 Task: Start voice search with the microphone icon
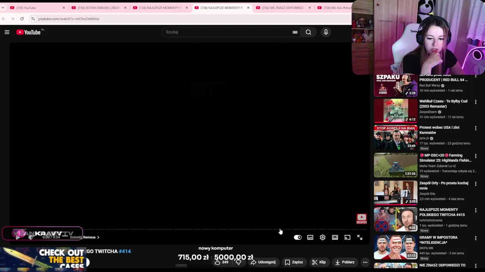pos(326,32)
